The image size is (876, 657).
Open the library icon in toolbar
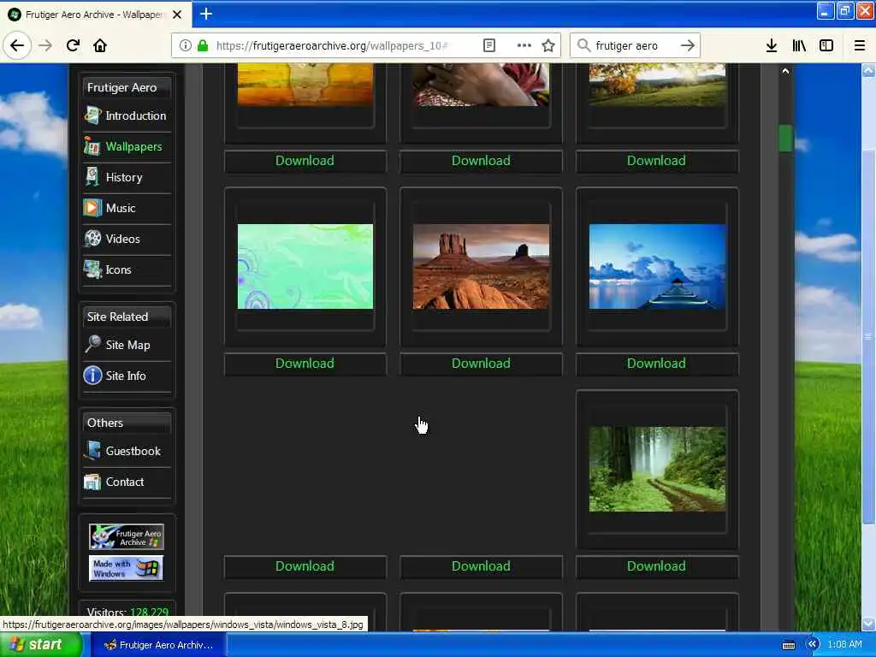point(799,45)
